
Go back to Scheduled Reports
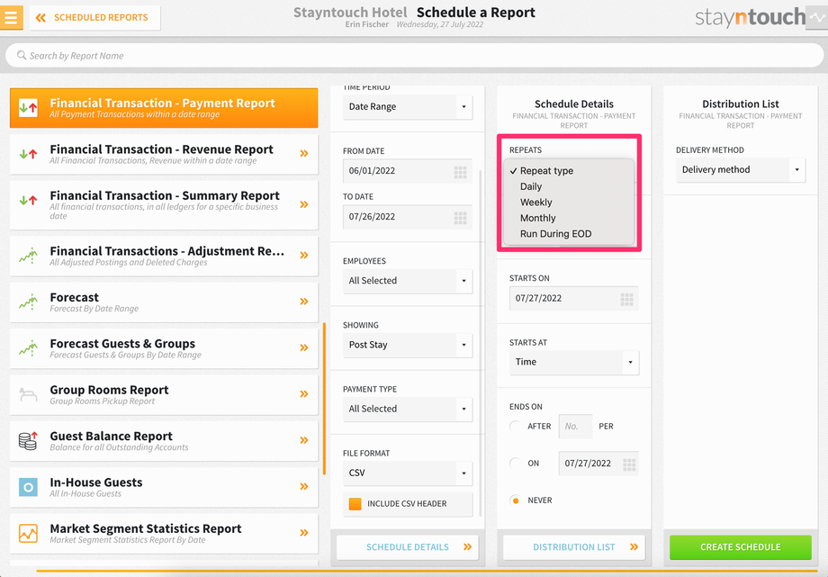[x=94, y=17]
